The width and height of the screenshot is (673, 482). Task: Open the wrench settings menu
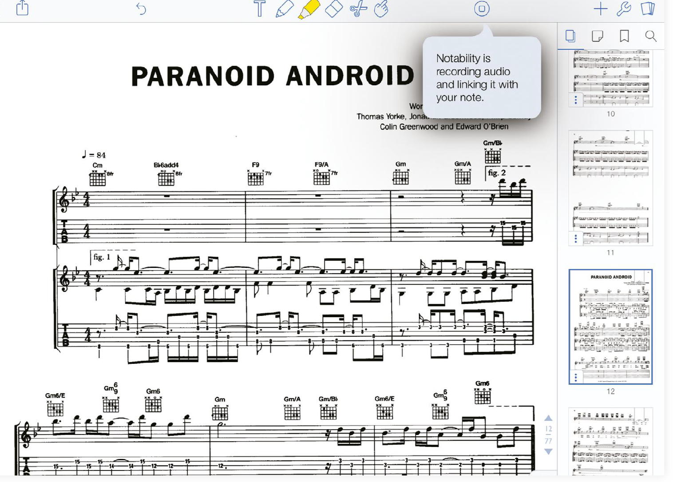click(624, 8)
